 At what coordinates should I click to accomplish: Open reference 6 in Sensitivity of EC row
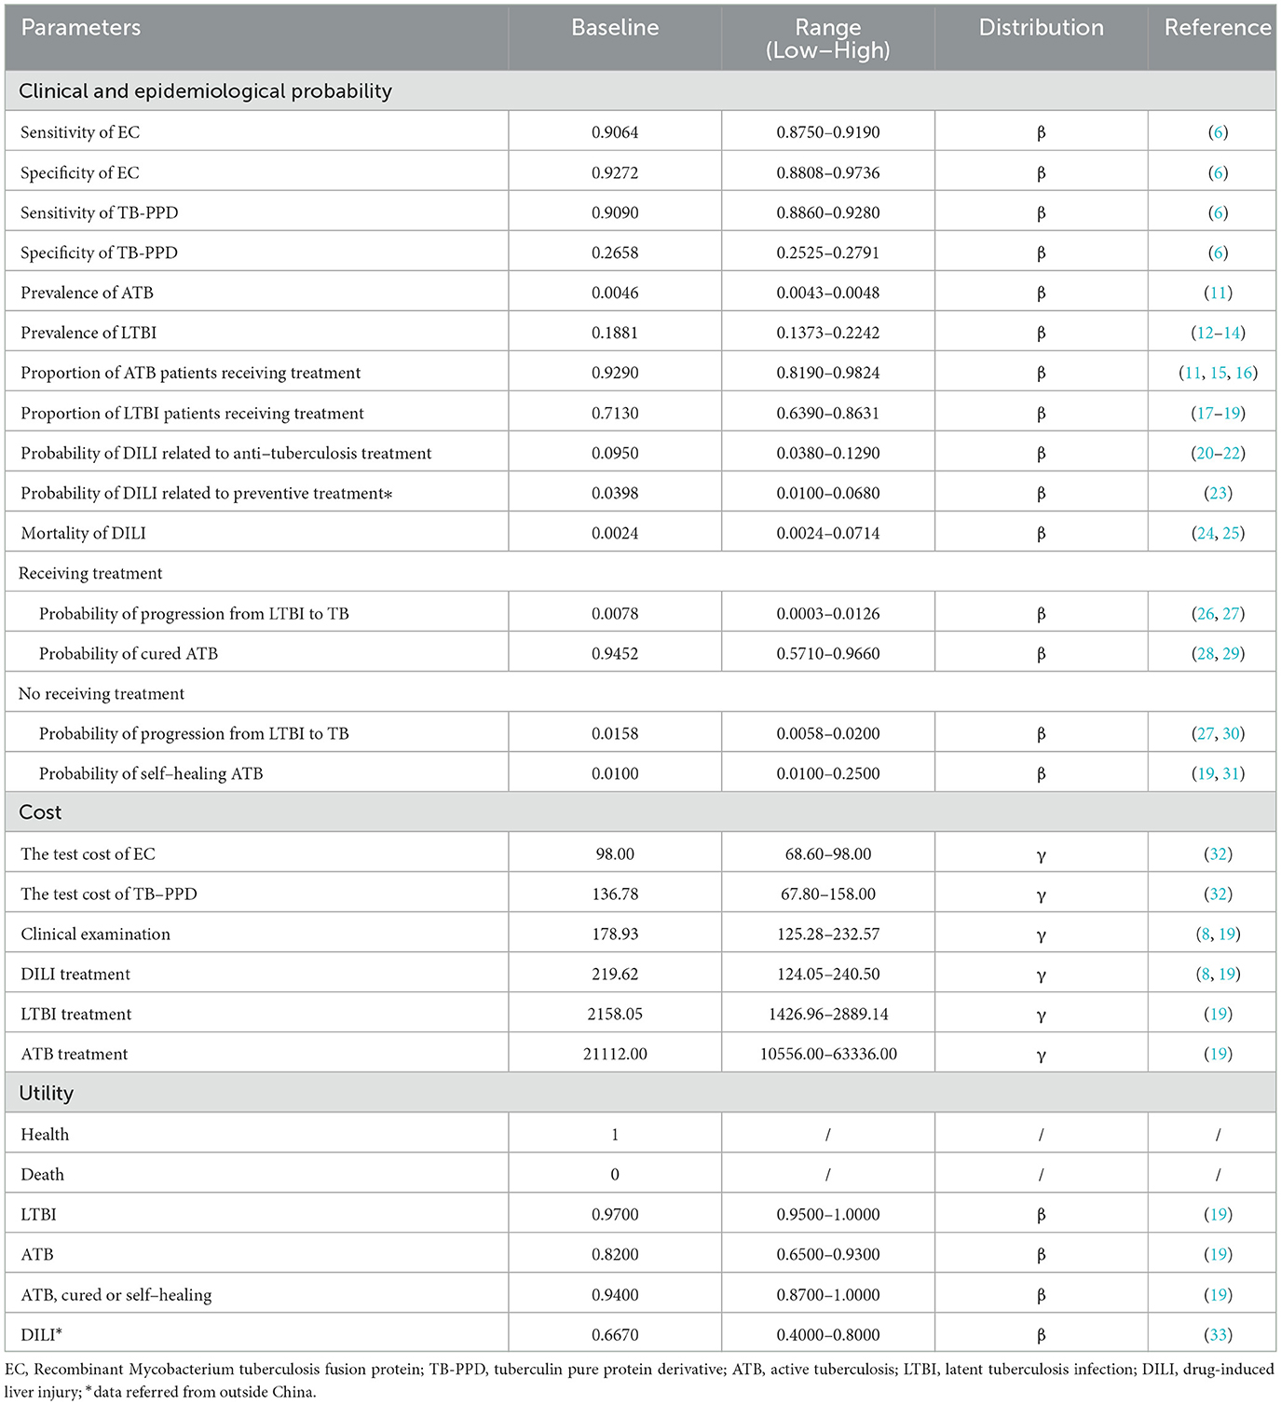tap(1218, 132)
